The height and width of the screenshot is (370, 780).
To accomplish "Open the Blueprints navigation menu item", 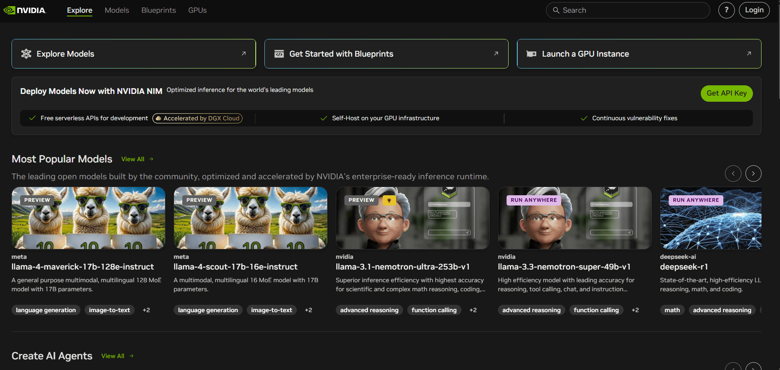I will click(x=158, y=10).
